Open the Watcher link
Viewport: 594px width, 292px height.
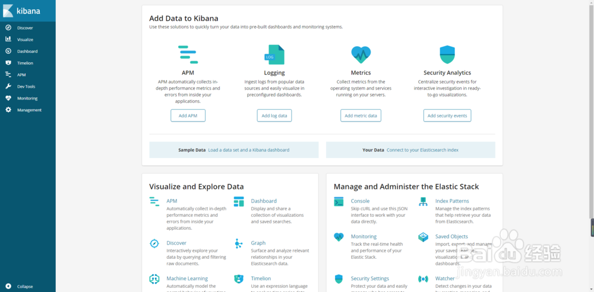point(445,278)
